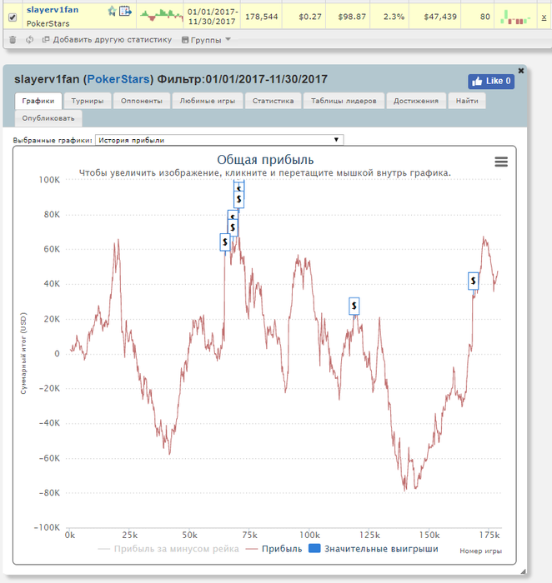Screen dimensions: 552x583
Task: Click the dollar win marker near 125k games
Action: click(x=354, y=306)
